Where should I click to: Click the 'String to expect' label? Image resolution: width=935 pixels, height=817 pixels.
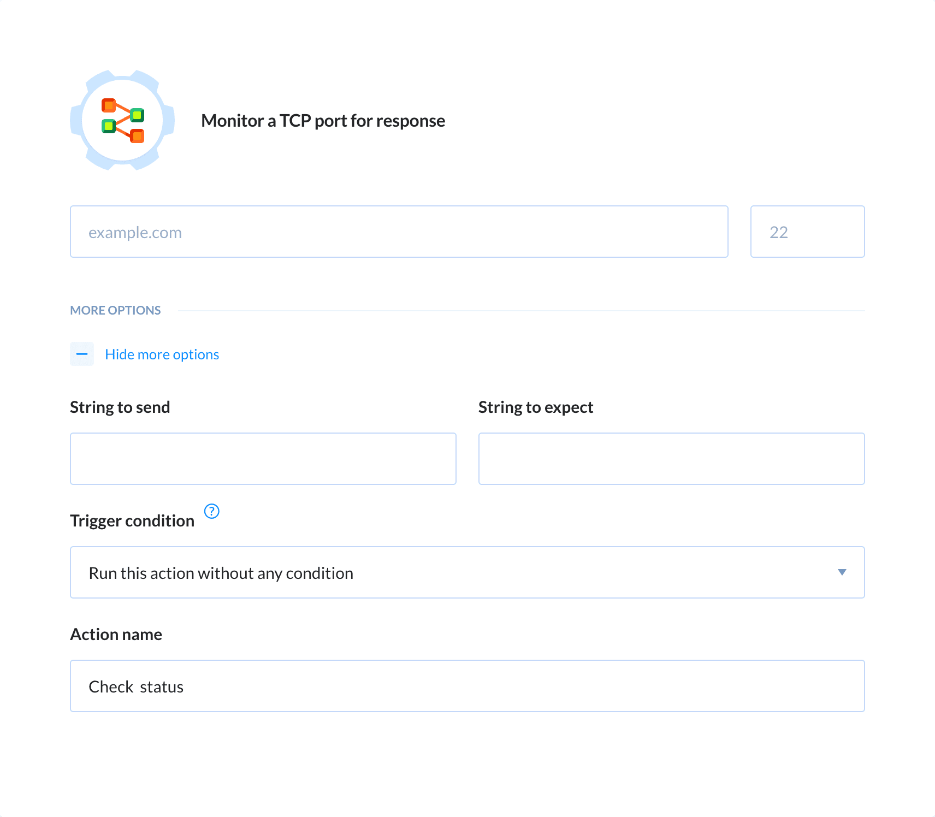[x=536, y=407]
